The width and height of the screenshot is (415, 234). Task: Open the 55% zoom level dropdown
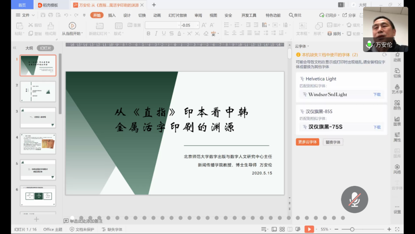pos(327,229)
